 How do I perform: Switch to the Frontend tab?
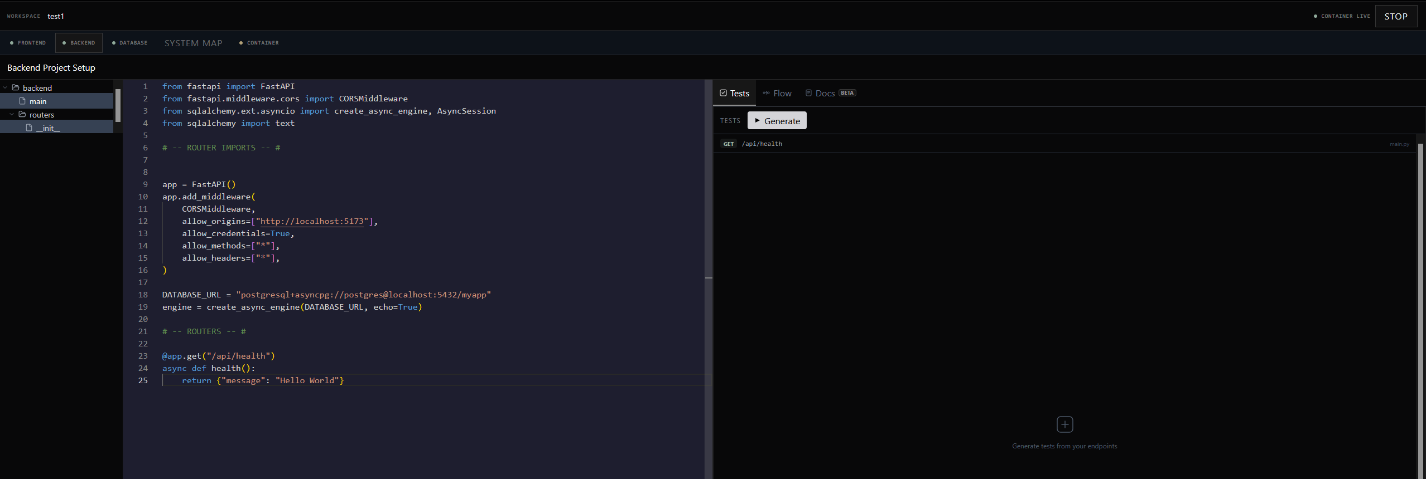pos(28,43)
